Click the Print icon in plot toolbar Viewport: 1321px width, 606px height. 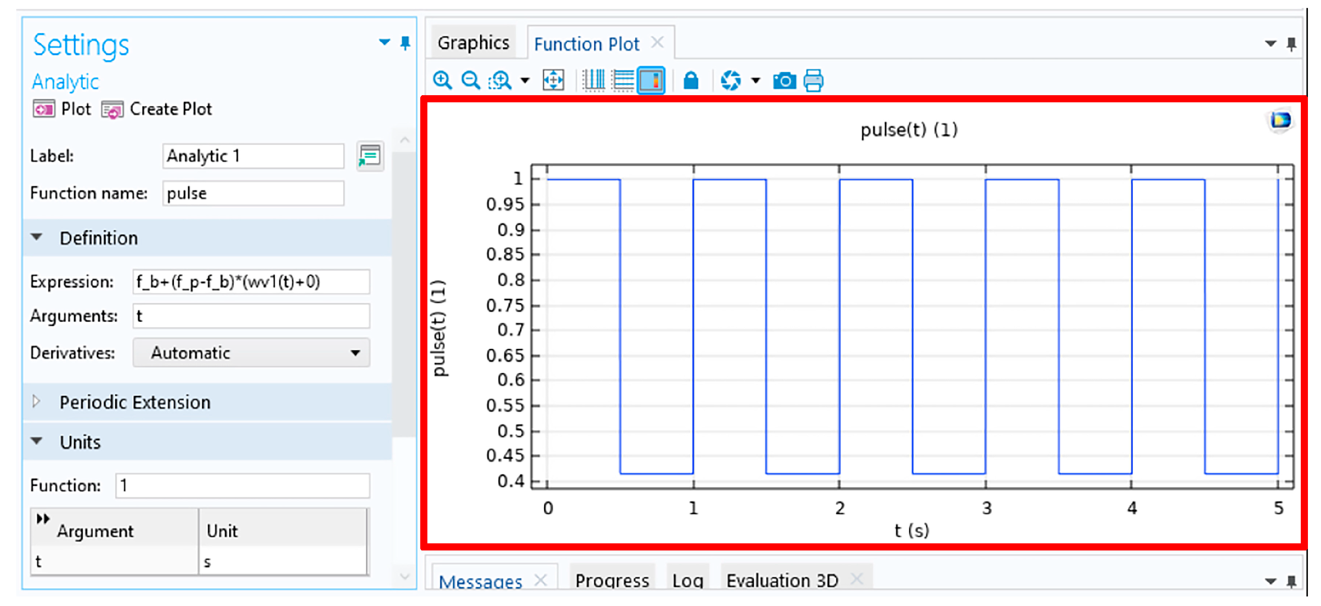813,81
